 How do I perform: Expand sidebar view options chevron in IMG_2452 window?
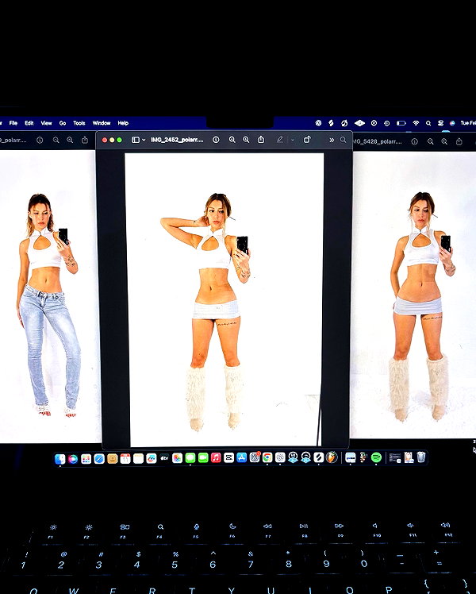point(144,141)
